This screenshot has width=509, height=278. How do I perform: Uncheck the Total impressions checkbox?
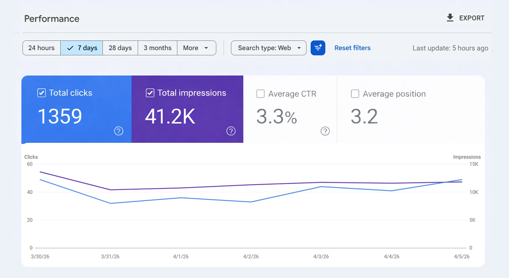[x=150, y=93]
